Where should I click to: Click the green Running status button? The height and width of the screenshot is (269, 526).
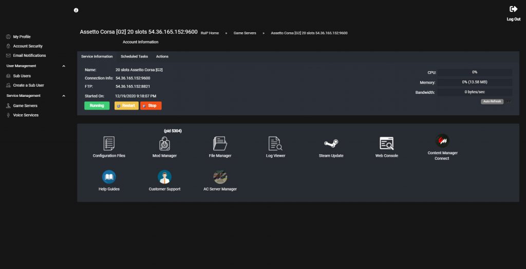[97, 106]
